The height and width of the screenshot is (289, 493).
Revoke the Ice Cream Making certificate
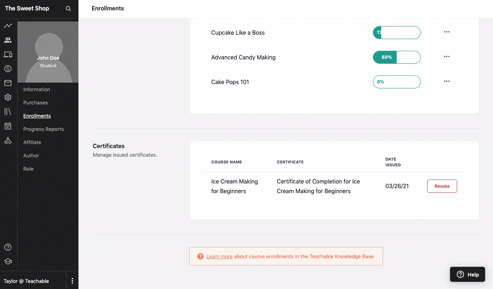[442, 186]
